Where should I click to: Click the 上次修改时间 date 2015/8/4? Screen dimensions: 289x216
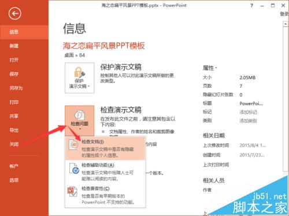(x=253, y=146)
